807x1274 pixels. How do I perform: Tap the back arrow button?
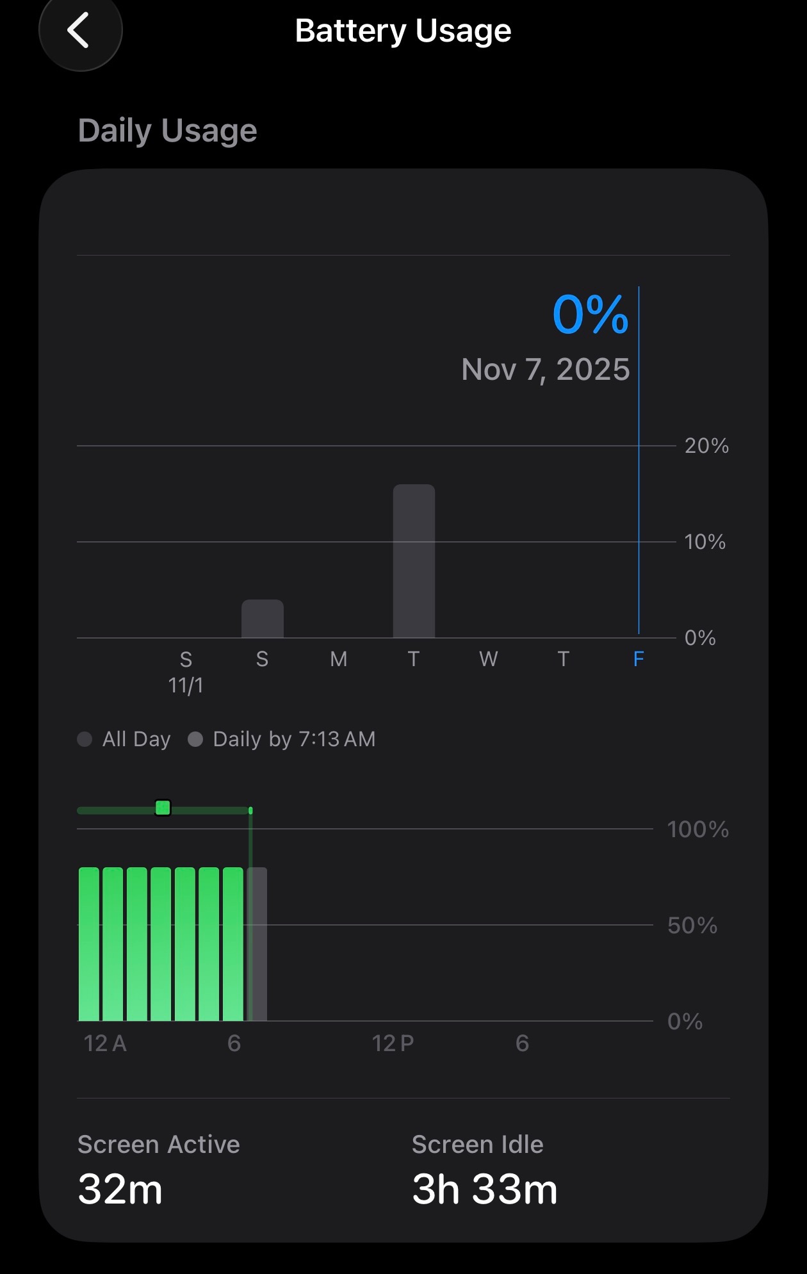(x=79, y=31)
